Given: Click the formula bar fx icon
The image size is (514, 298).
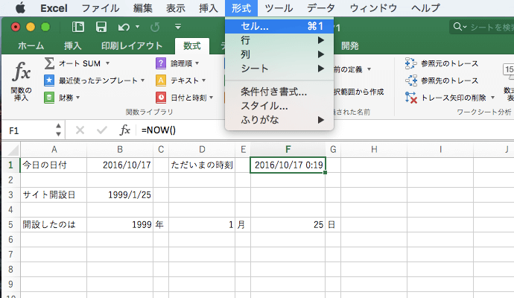Looking at the screenshot, I should pos(124,130).
